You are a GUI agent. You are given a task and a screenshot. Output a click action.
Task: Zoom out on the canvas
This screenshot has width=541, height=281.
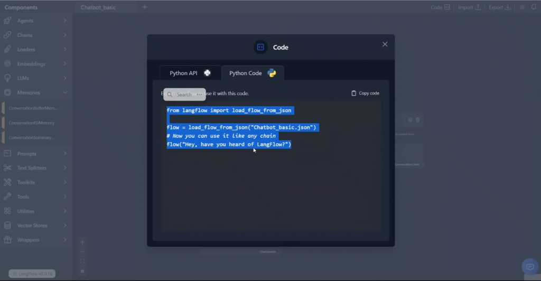(82, 252)
